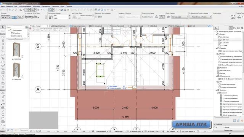Viewport: 244px width, 137px height.
Task: Switch to the '3D-01 3D-Документ' tab
Action: click(176, 26)
